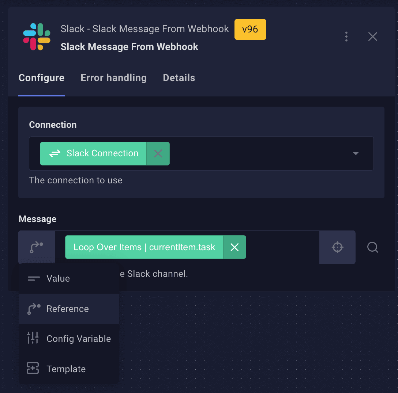
Task: Switch to the Configure tab
Action: [x=42, y=78]
